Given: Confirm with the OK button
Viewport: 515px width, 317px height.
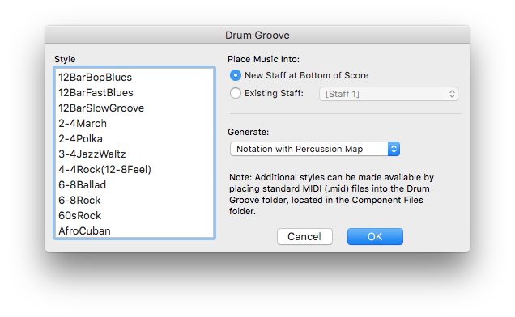Looking at the screenshot, I should coord(375,237).
